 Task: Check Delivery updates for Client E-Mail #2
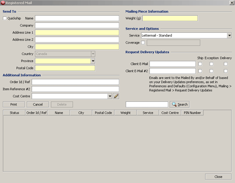point(226,71)
